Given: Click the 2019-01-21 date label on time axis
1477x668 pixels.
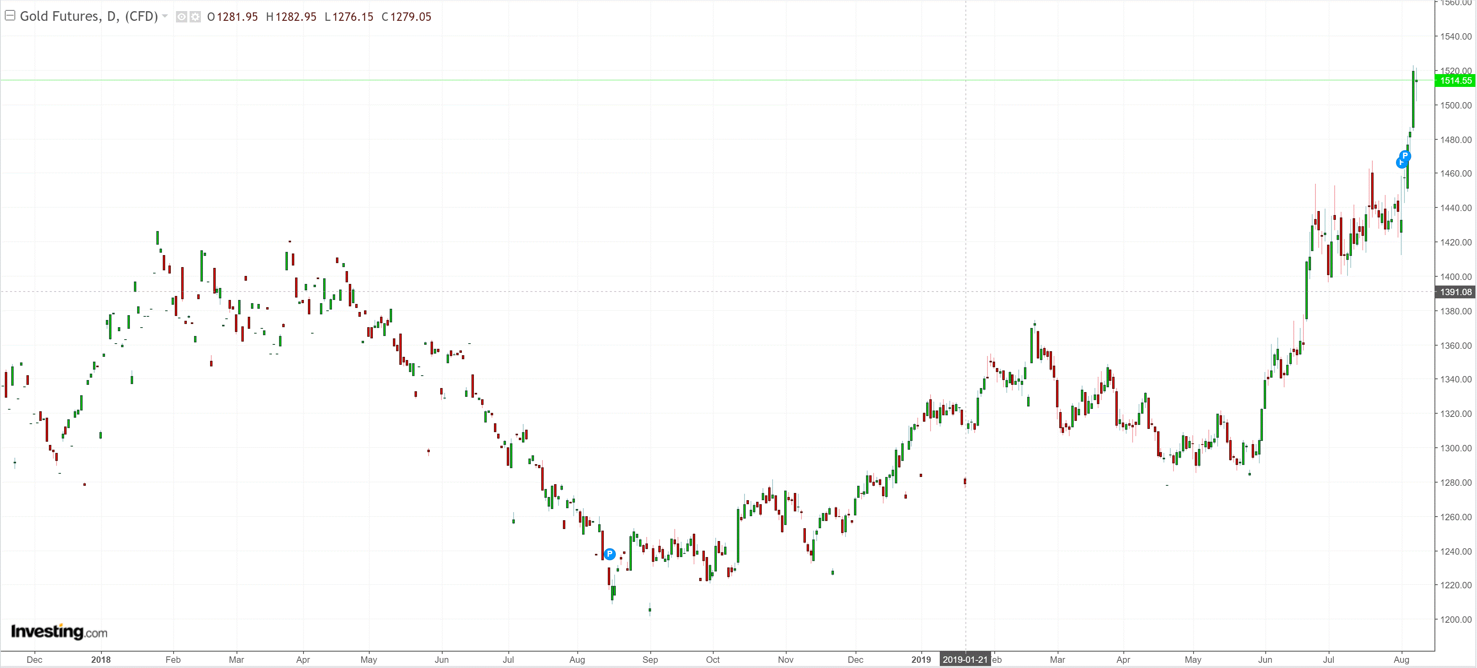Looking at the screenshot, I should 965,660.
